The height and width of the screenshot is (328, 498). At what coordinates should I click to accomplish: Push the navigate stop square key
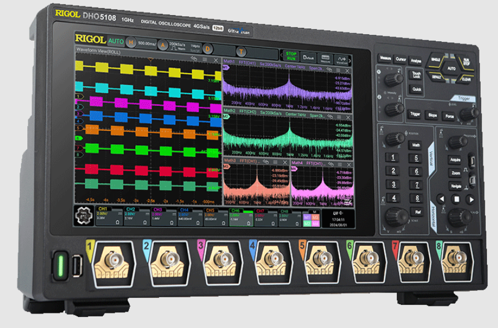[x=456, y=199]
